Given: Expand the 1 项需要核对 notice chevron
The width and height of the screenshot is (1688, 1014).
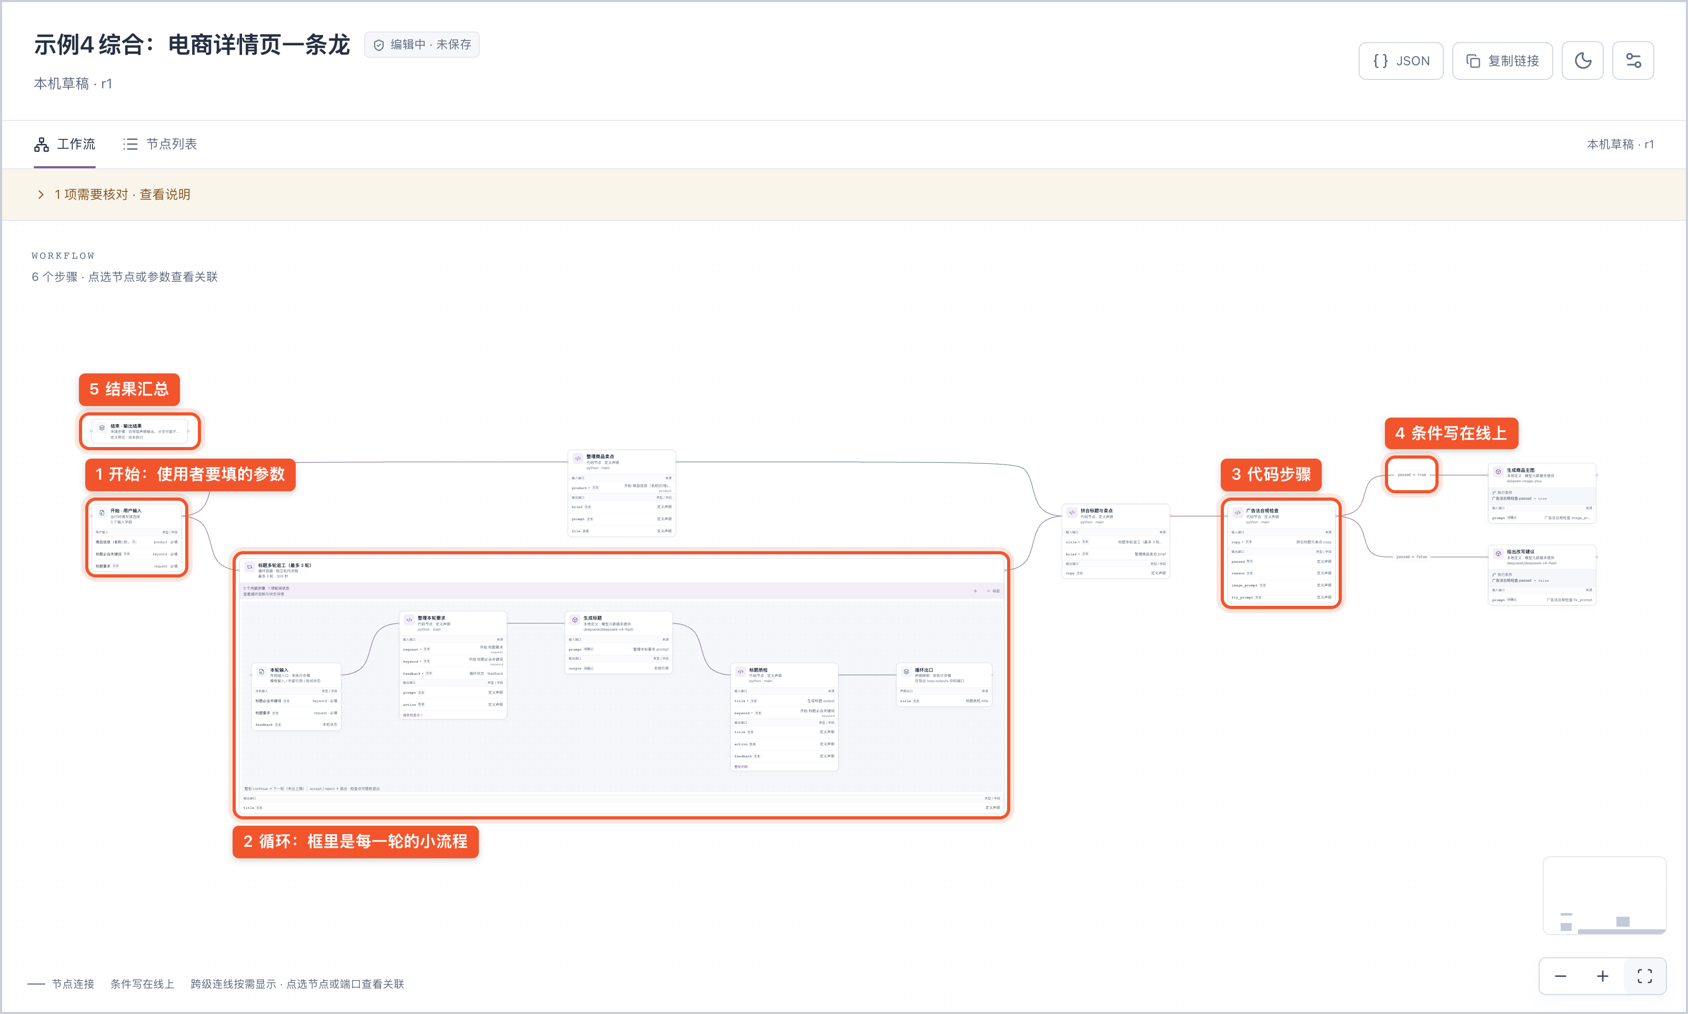Looking at the screenshot, I should (x=41, y=195).
